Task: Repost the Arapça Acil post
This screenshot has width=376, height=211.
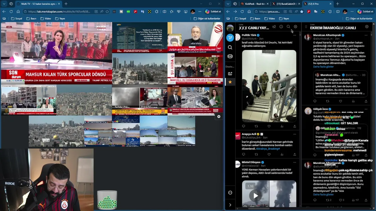Action: (x=256, y=154)
